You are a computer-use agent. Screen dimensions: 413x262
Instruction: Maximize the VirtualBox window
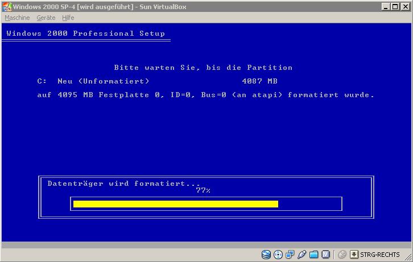[x=395, y=6]
